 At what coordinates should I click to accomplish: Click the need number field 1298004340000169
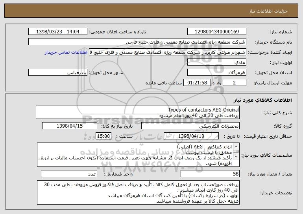click(216, 31)
